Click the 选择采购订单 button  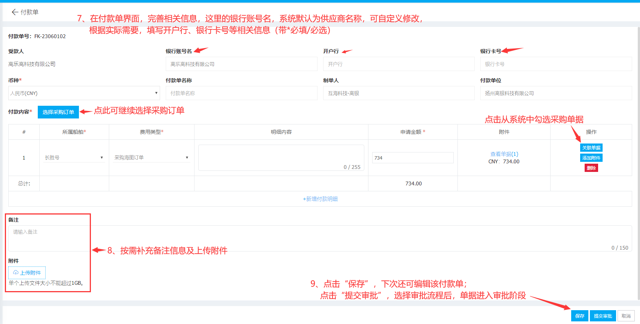pyautogui.click(x=58, y=112)
